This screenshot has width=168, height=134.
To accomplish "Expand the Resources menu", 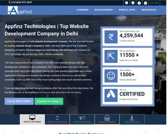I will pos(149,10).
